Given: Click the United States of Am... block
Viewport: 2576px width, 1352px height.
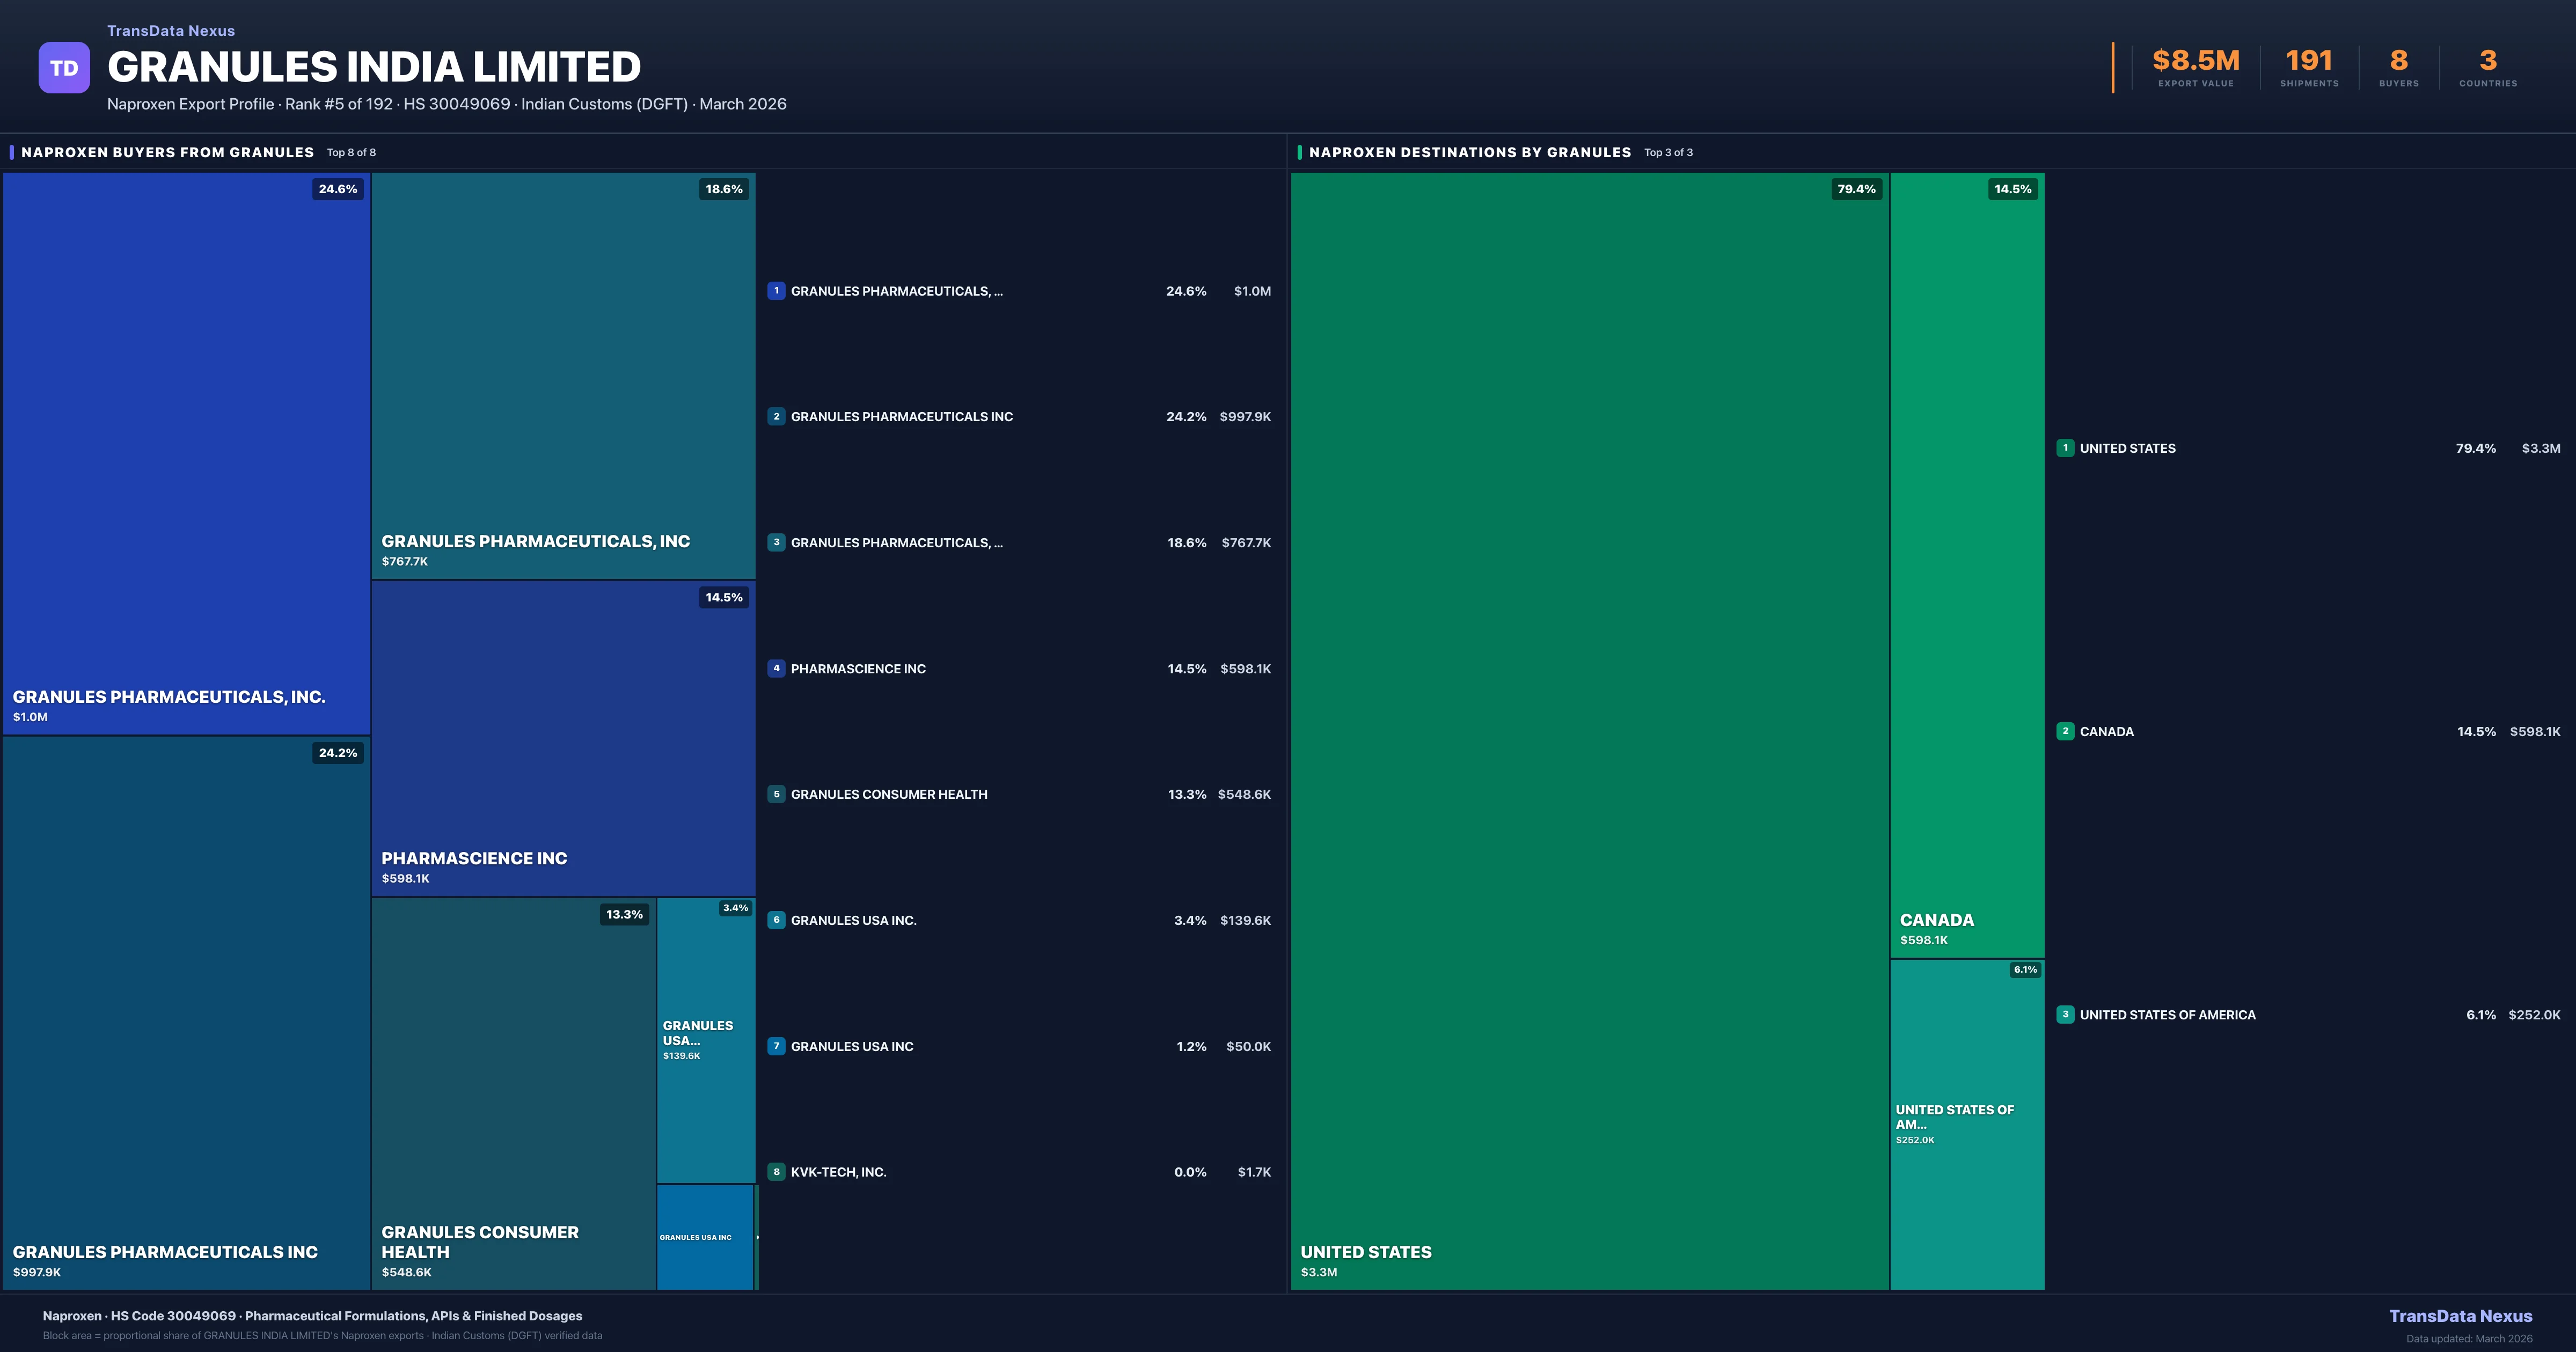Looking at the screenshot, I should pyautogui.click(x=1966, y=1124).
